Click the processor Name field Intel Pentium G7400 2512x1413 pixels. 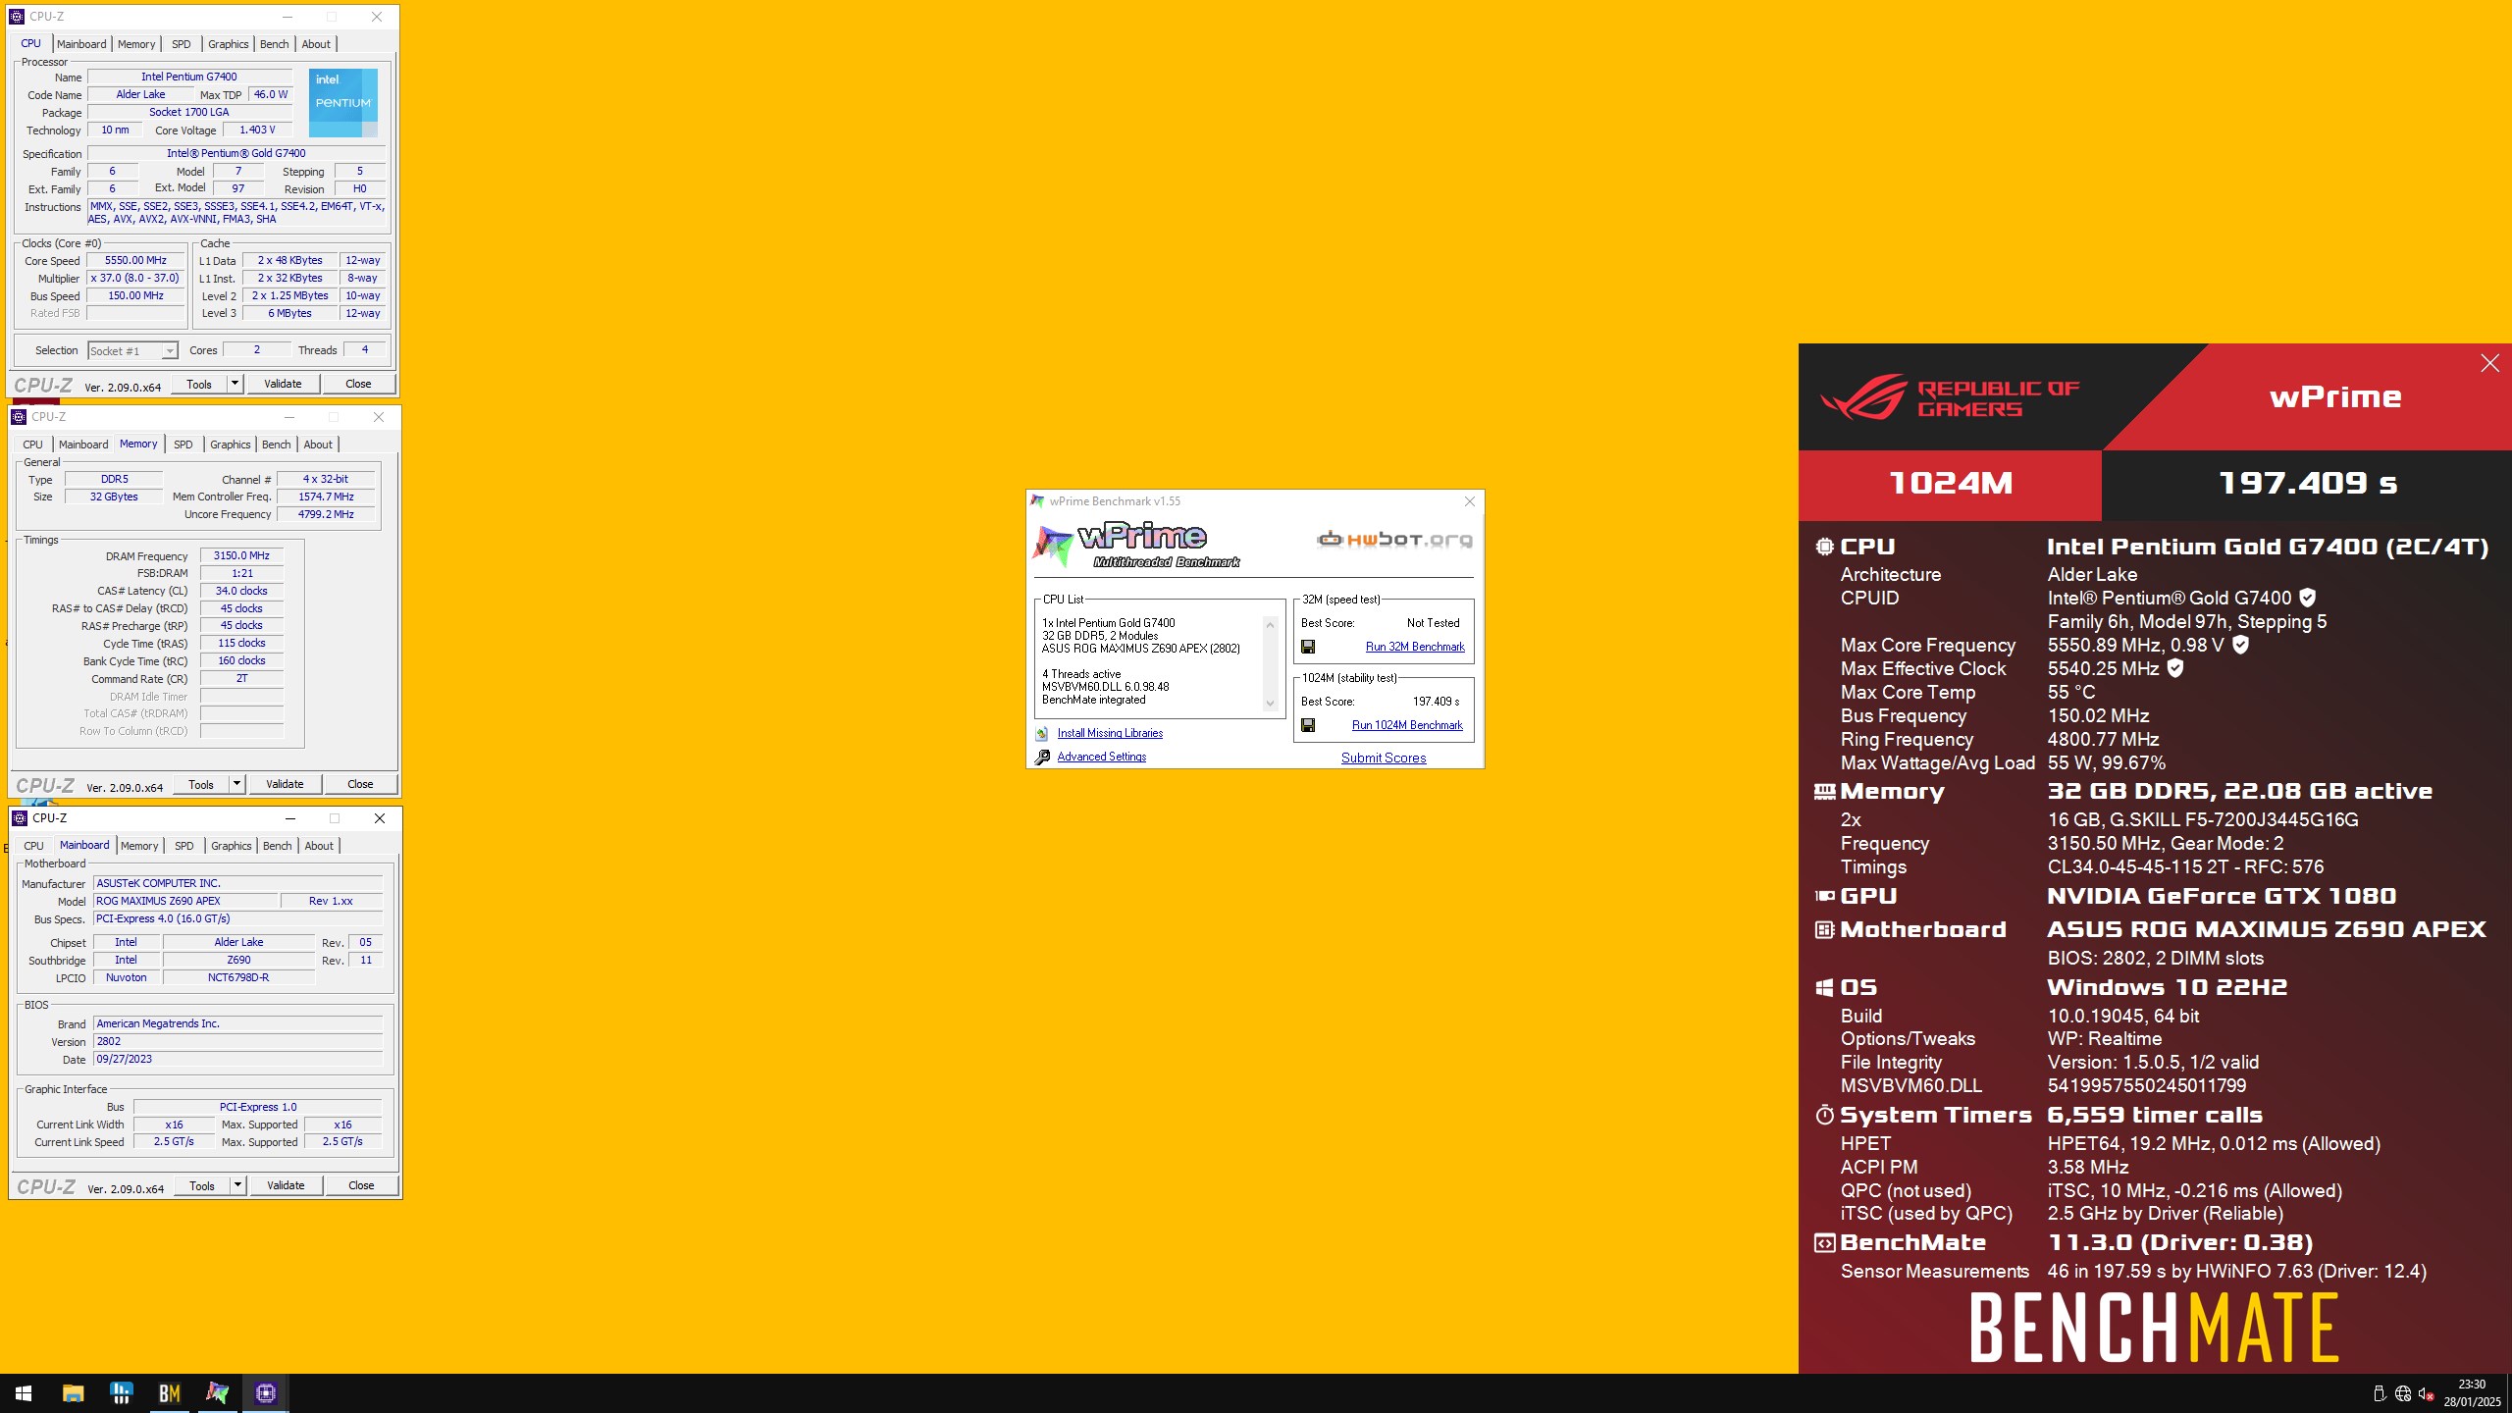[x=189, y=77]
